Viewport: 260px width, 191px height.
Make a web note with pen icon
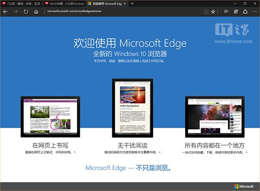click(236, 12)
